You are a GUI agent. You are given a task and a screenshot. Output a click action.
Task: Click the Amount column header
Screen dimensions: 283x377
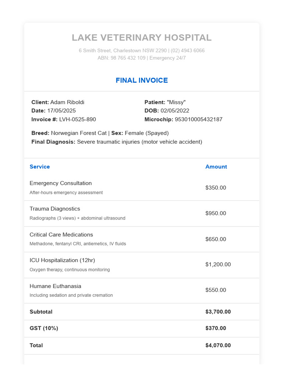click(216, 166)
